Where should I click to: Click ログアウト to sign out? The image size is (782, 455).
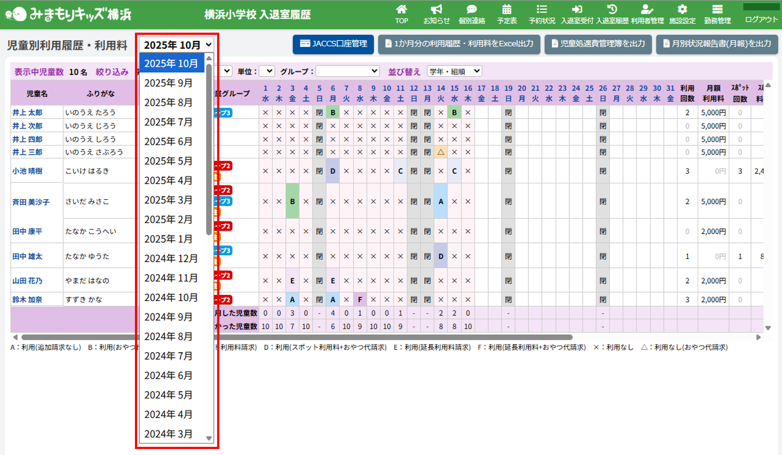(x=761, y=19)
